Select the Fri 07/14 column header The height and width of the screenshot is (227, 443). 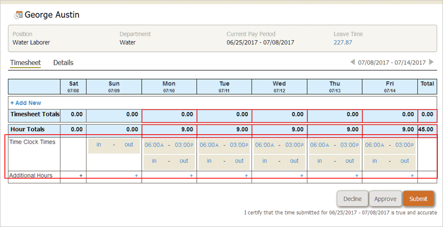pos(389,87)
